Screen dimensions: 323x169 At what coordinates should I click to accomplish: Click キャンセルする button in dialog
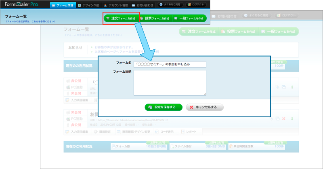click(x=205, y=107)
